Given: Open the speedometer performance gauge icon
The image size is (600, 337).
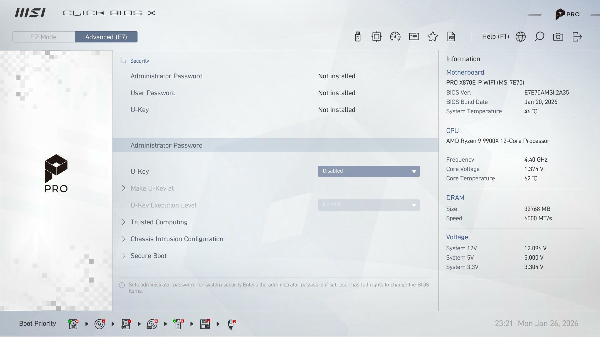Looking at the screenshot, I should [x=395, y=37].
